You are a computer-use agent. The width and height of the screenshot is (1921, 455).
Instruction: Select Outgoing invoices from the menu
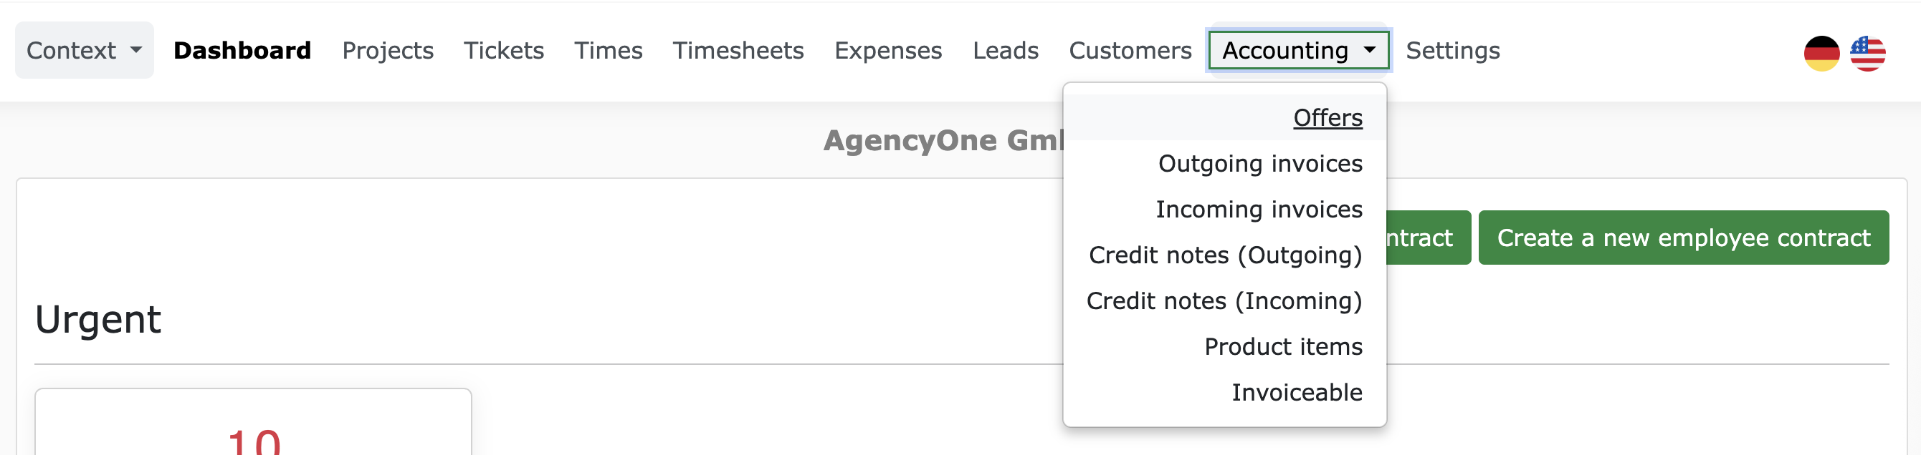click(x=1260, y=164)
